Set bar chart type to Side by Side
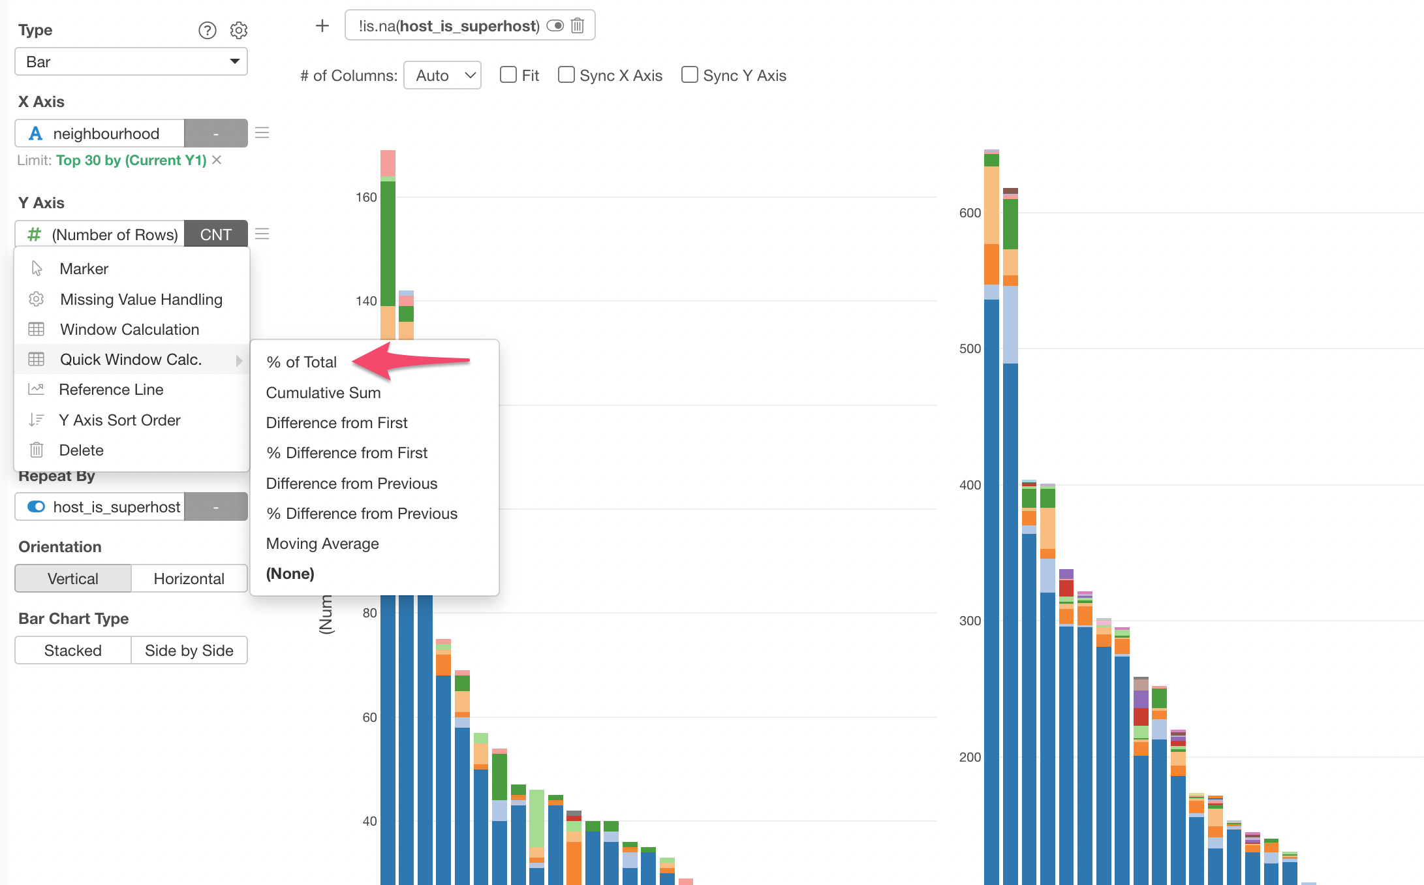The width and height of the screenshot is (1424, 885). coord(189,650)
